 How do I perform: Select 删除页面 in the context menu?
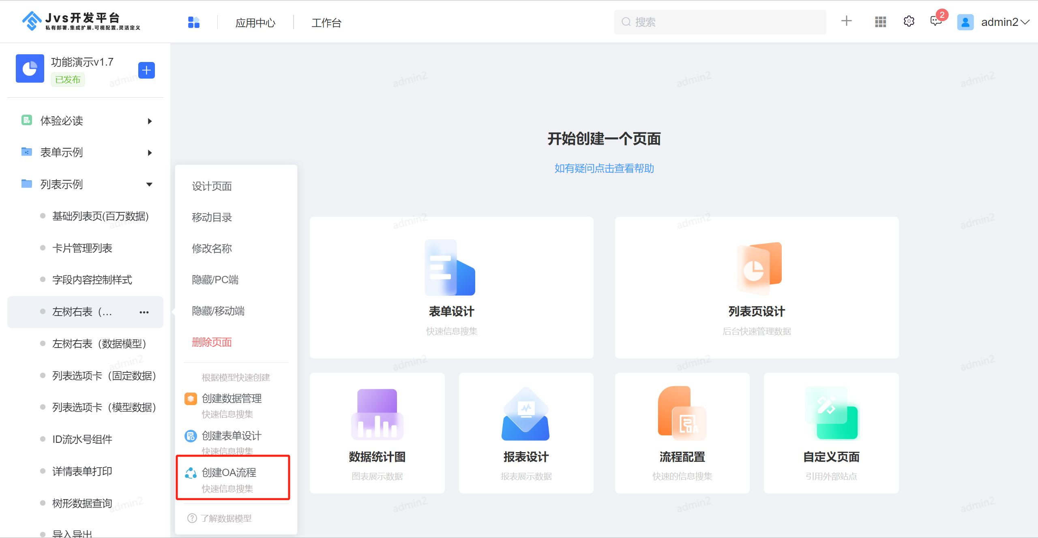(x=212, y=342)
